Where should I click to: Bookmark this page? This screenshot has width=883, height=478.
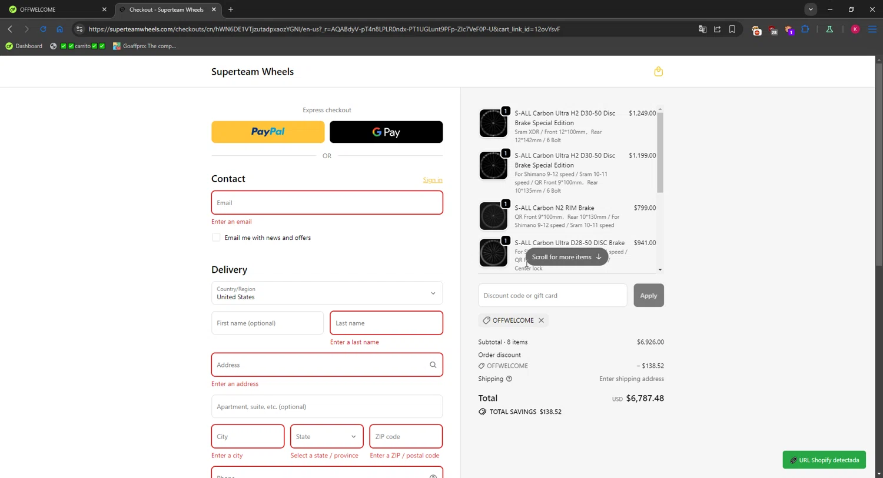[732, 29]
